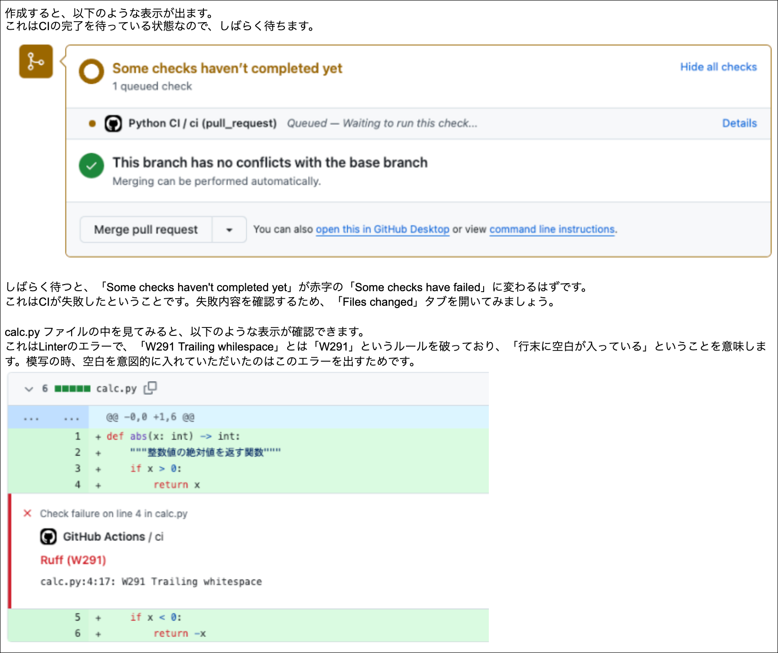This screenshot has height=653, width=778.
Task: Click the yellow queued status dot
Action: pyautogui.click(x=92, y=123)
